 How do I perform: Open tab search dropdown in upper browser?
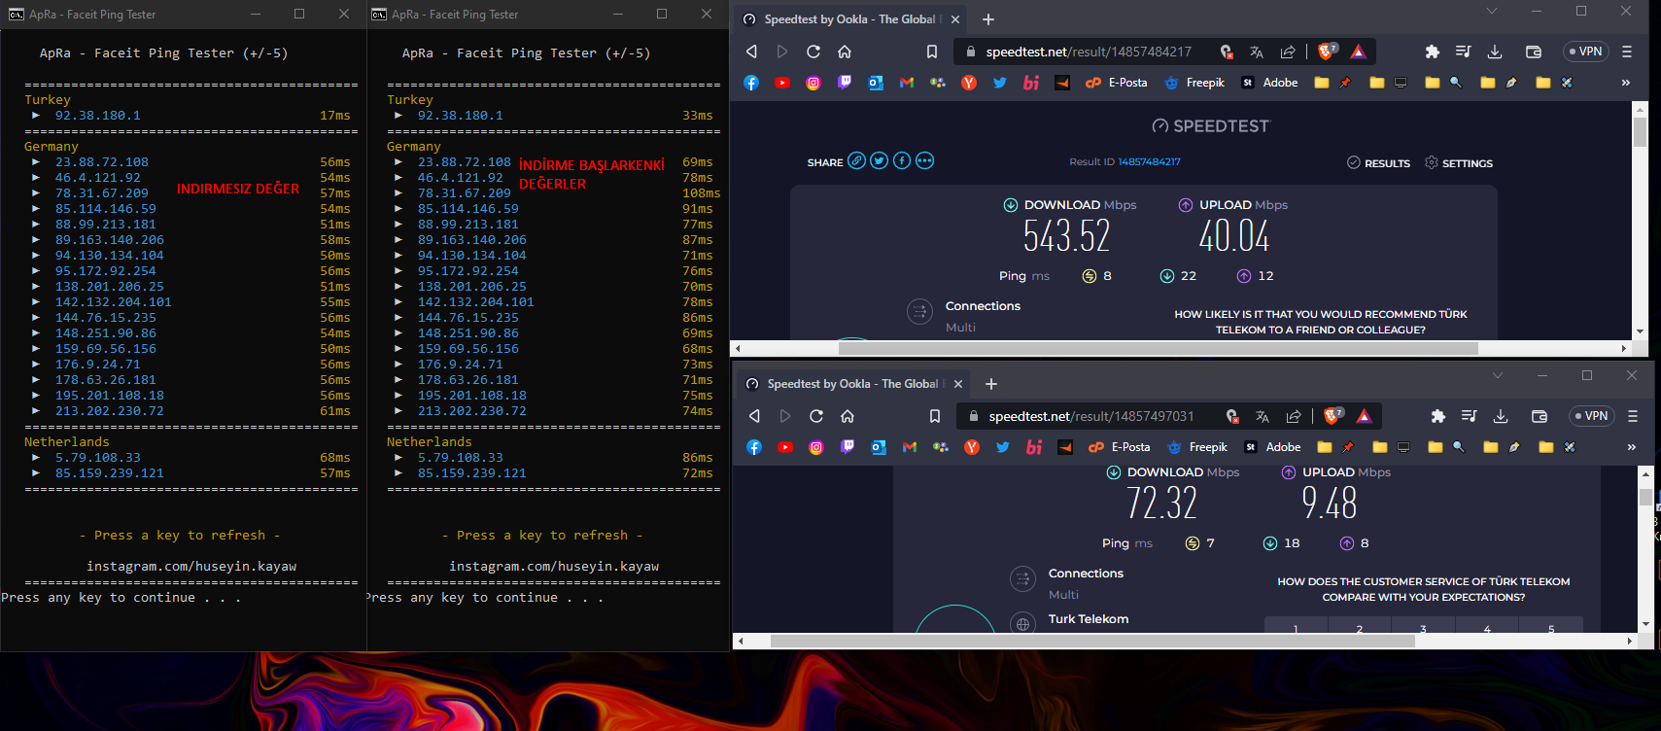click(1492, 12)
